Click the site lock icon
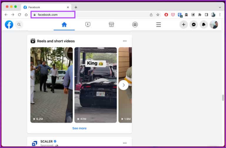 [x=35, y=15]
